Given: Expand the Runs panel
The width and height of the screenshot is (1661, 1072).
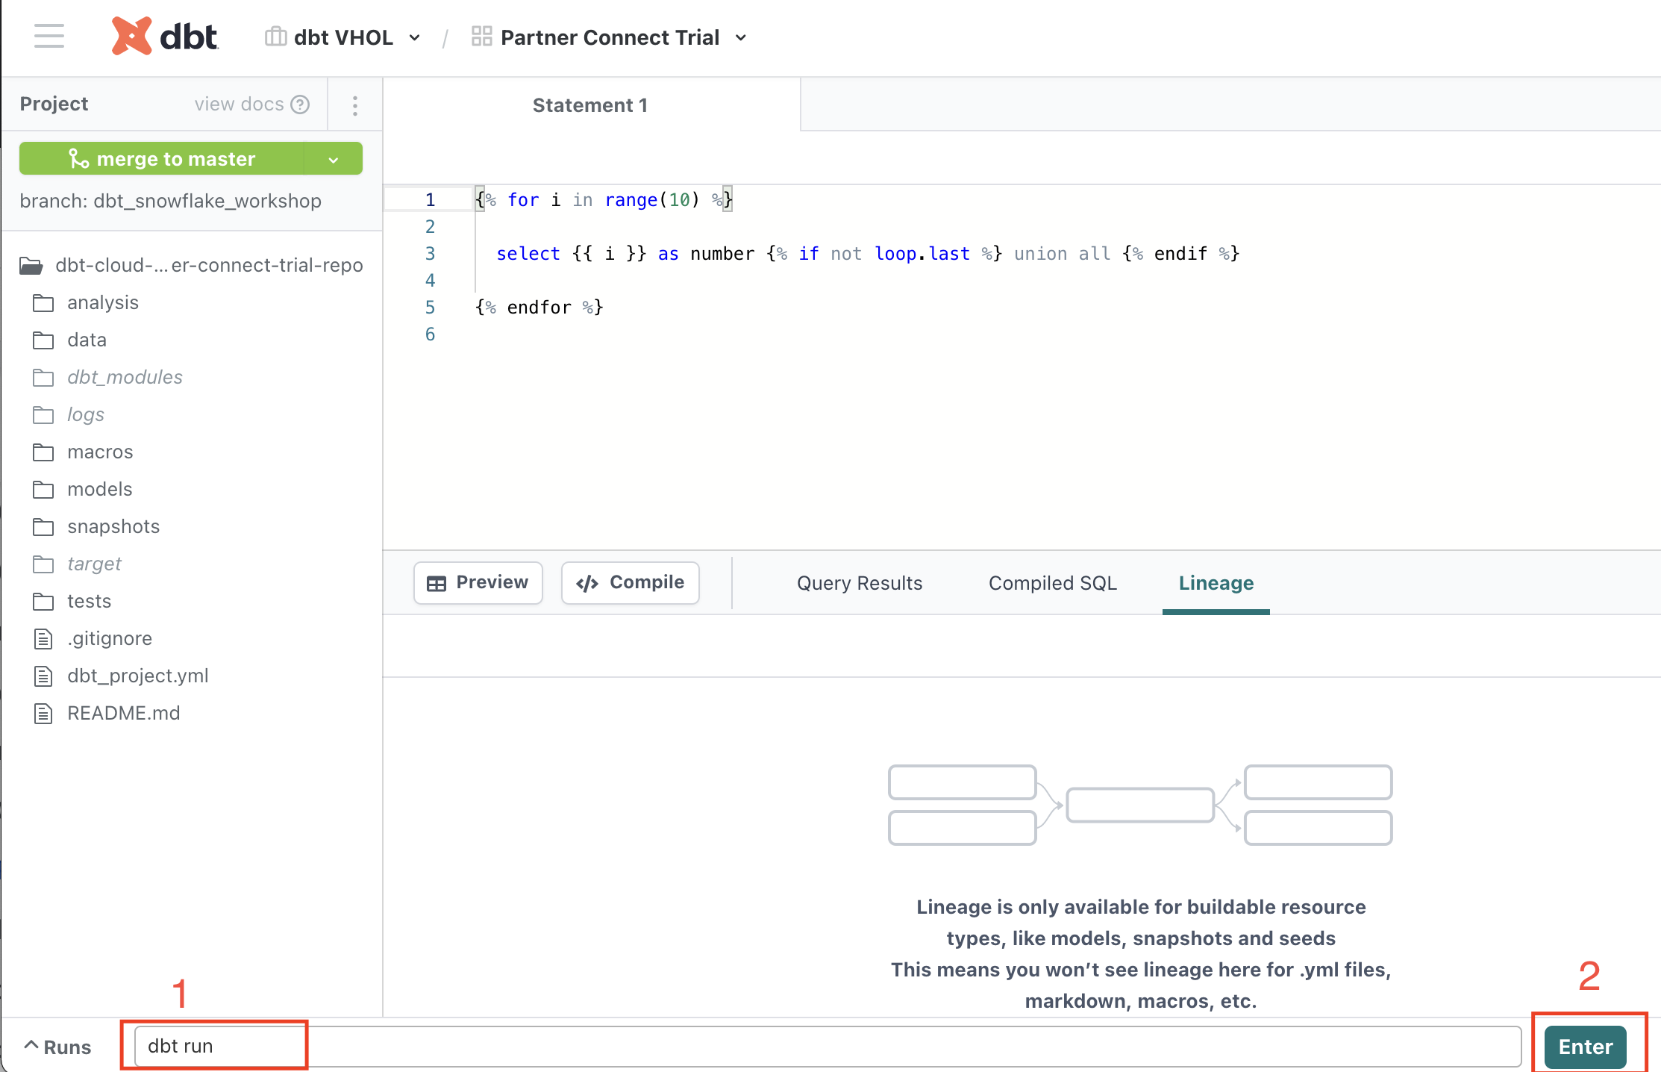Looking at the screenshot, I should [x=58, y=1047].
